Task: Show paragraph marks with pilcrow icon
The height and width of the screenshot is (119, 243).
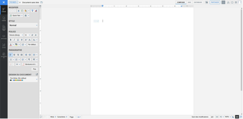Action: pos(29,59)
